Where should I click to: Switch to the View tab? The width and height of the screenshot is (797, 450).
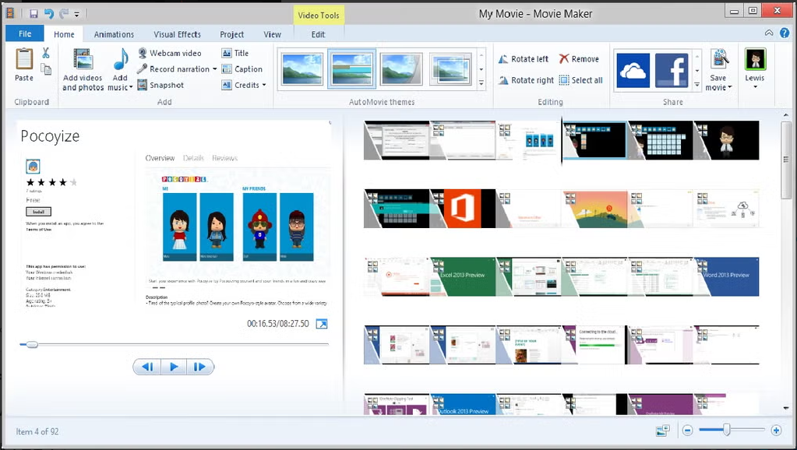273,34
